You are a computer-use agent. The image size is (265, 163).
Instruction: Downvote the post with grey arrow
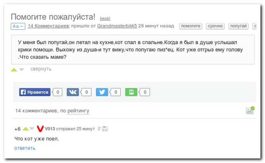21,70
